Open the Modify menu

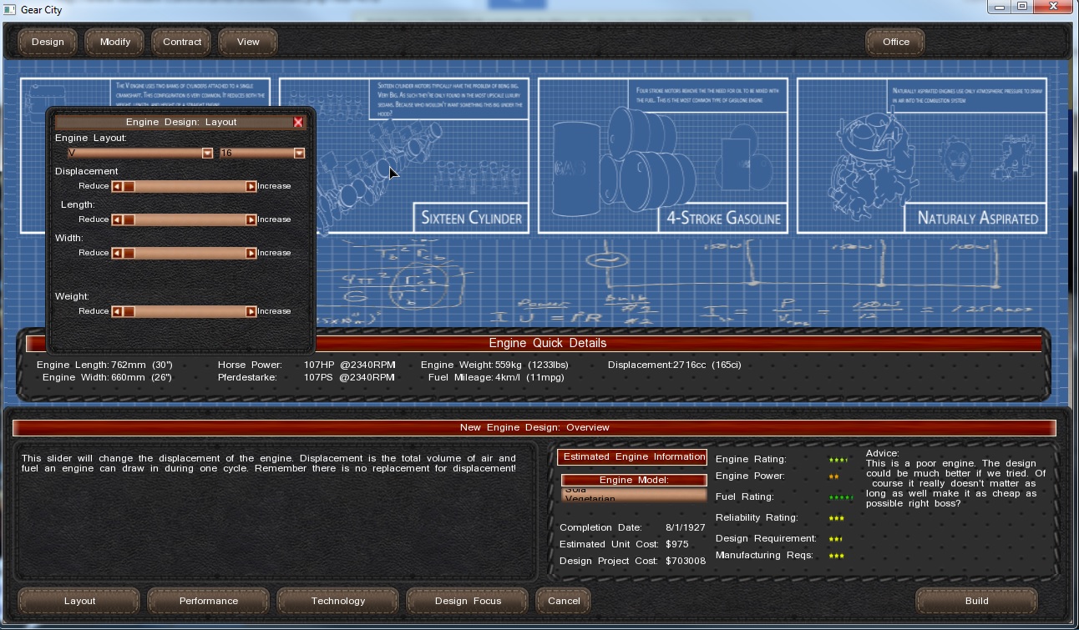[x=115, y=42]
